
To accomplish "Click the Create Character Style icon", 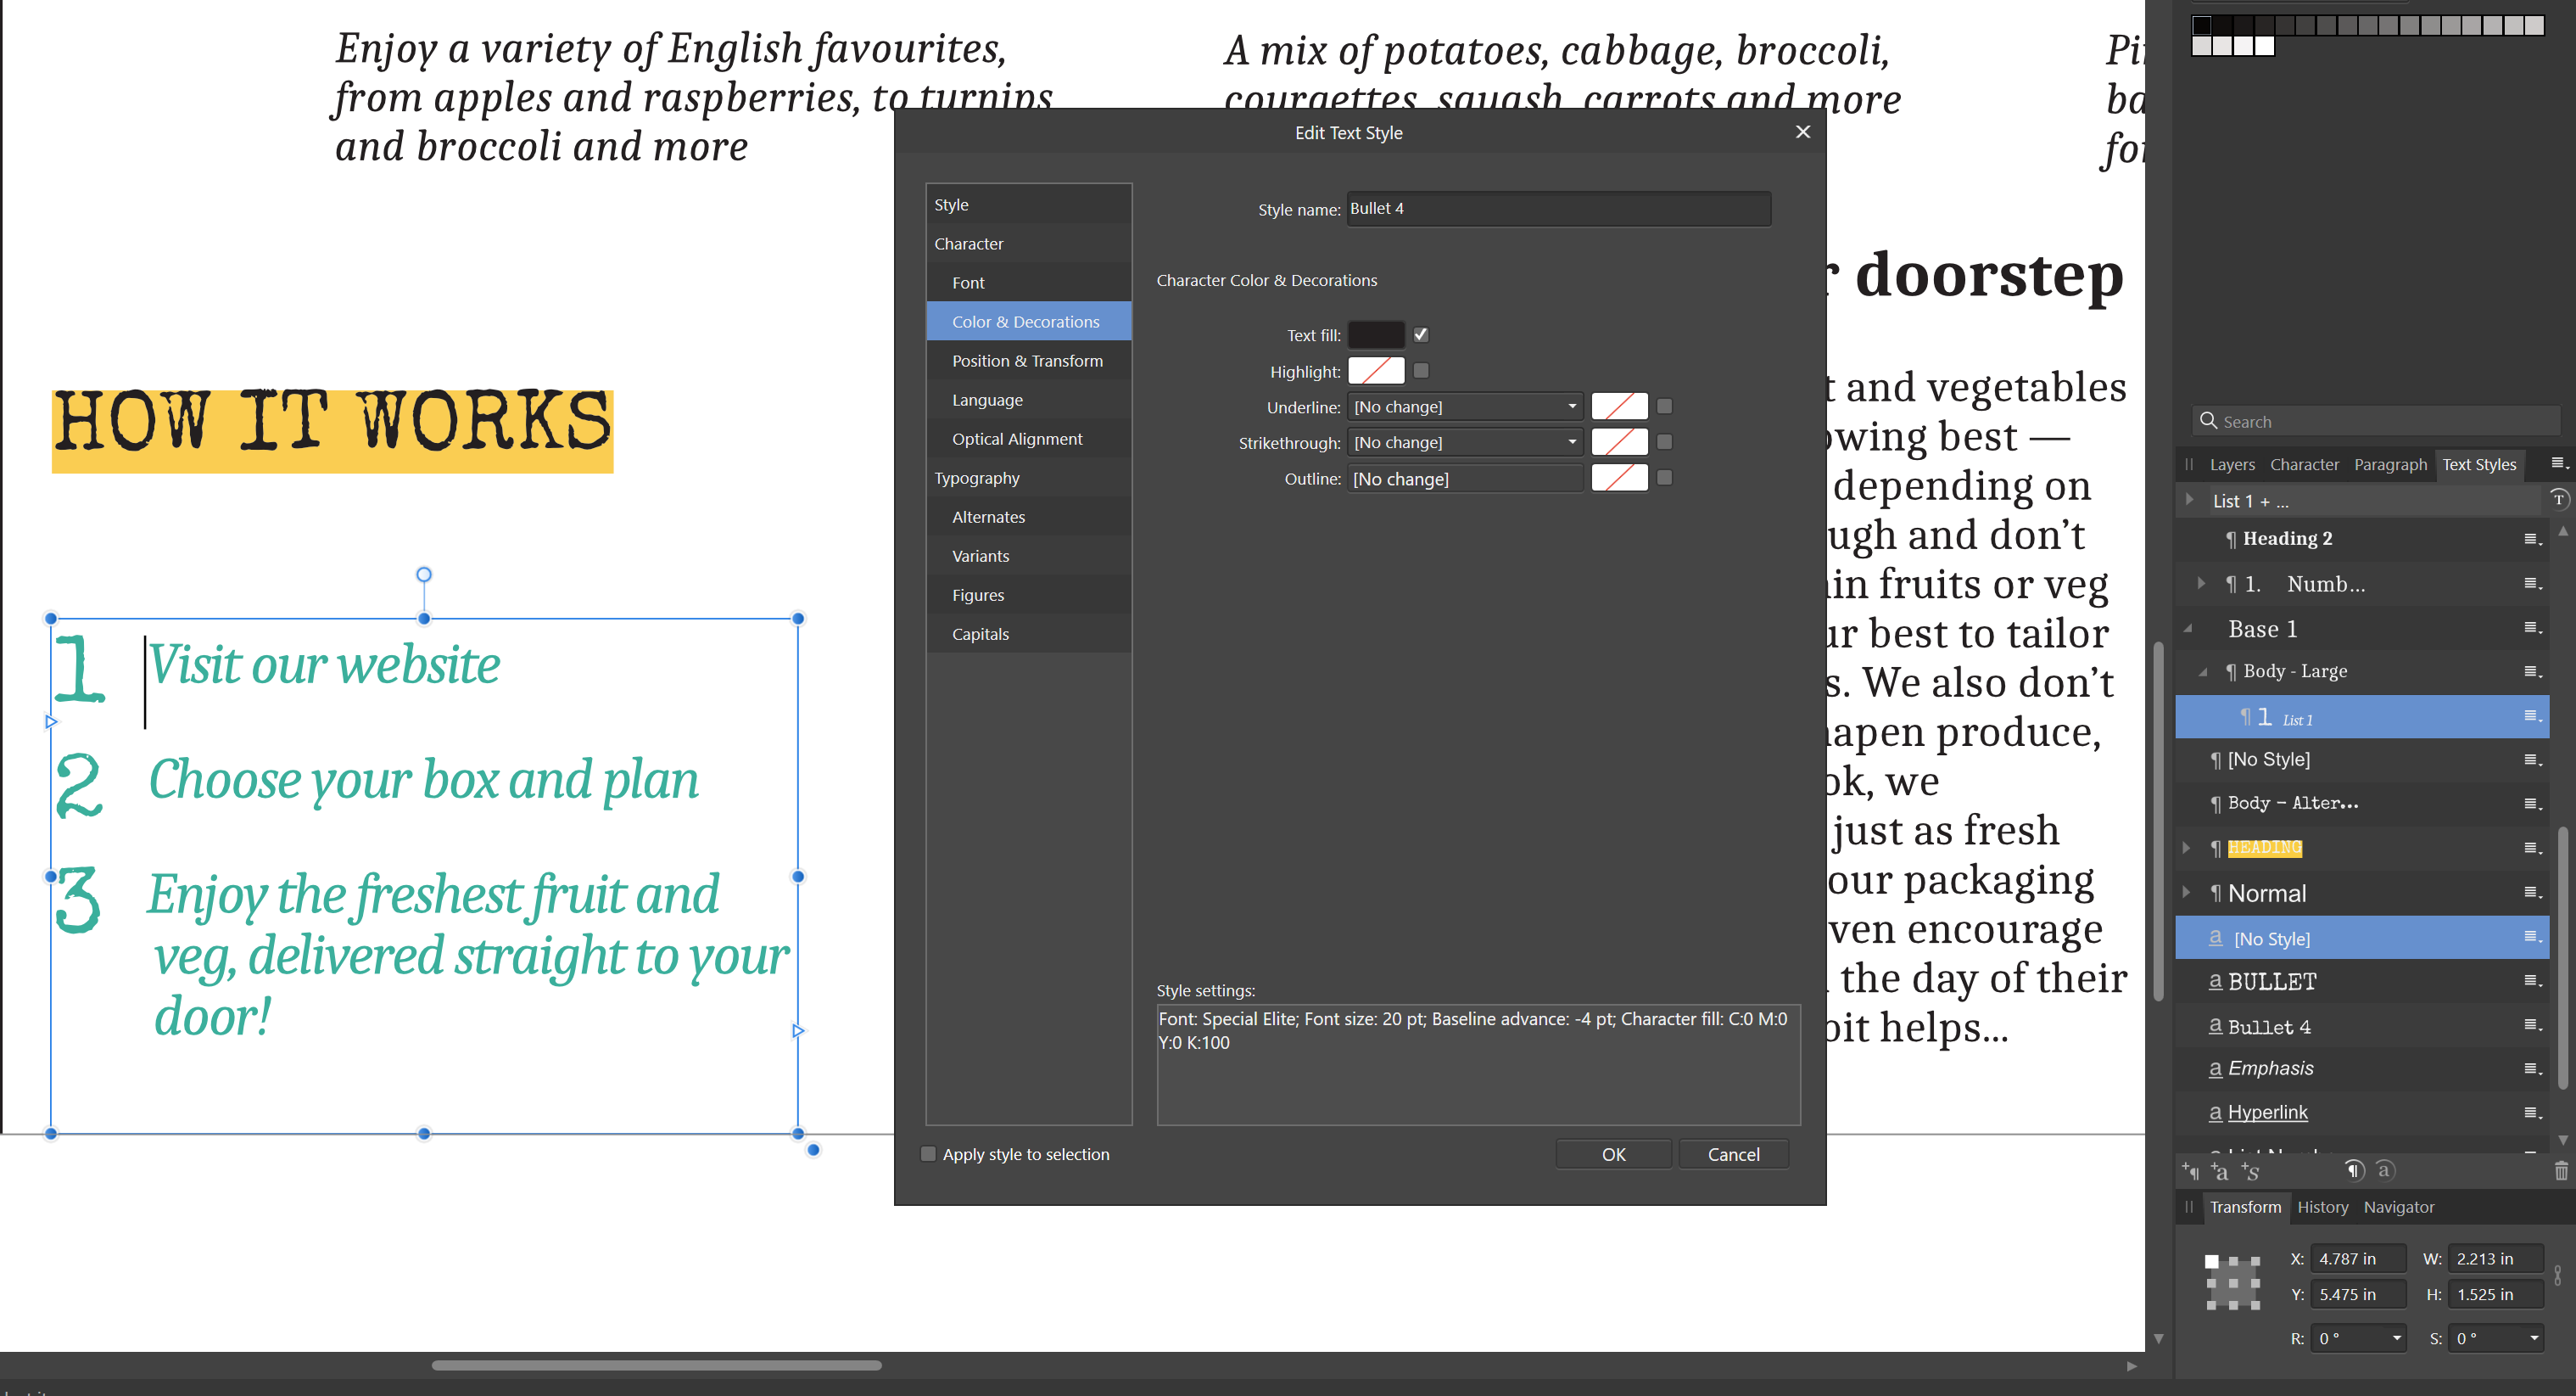I will [x=2220, y=1171].
